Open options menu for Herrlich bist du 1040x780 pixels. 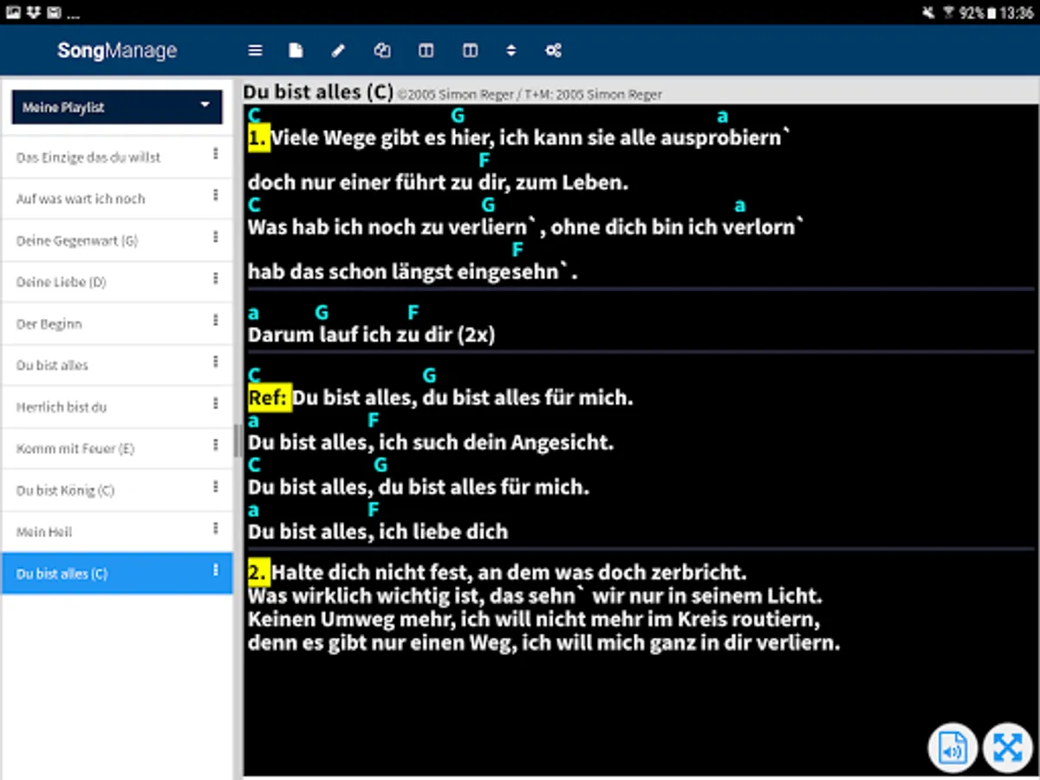pos(216,405)
